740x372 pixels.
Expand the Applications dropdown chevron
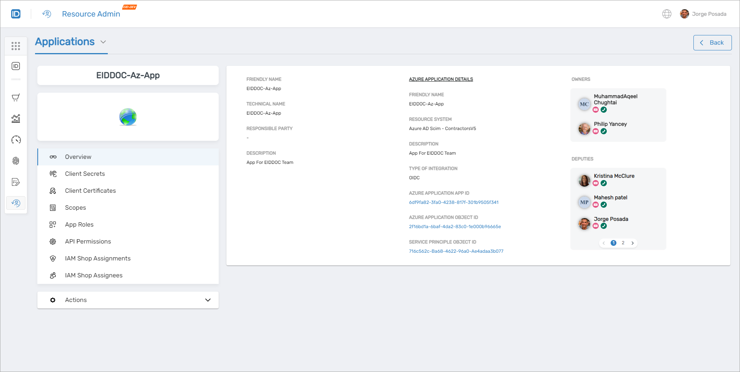(103, 42)
